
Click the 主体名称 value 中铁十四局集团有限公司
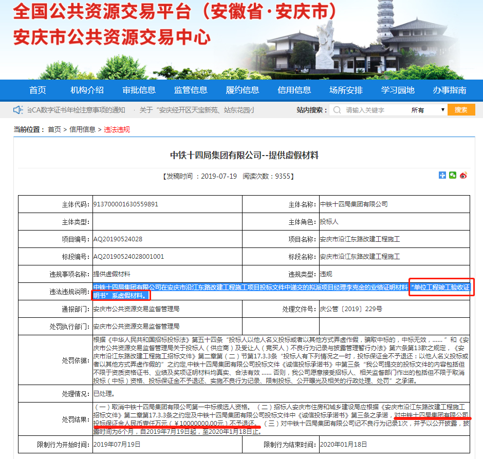354,204
